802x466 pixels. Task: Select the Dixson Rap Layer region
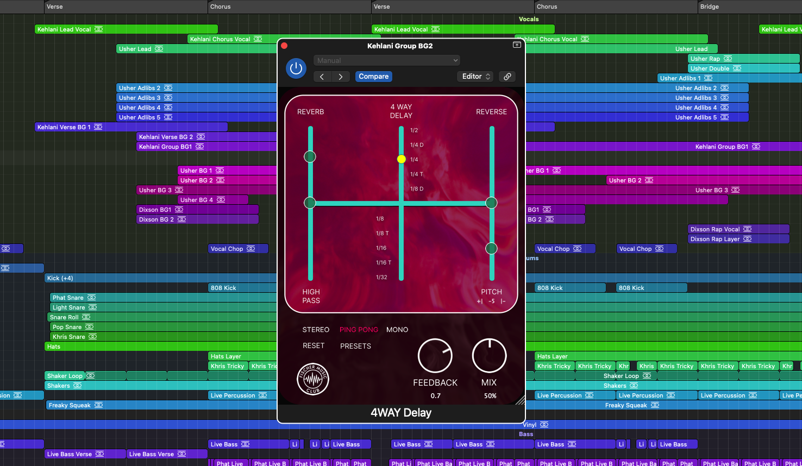pos(738,239)
